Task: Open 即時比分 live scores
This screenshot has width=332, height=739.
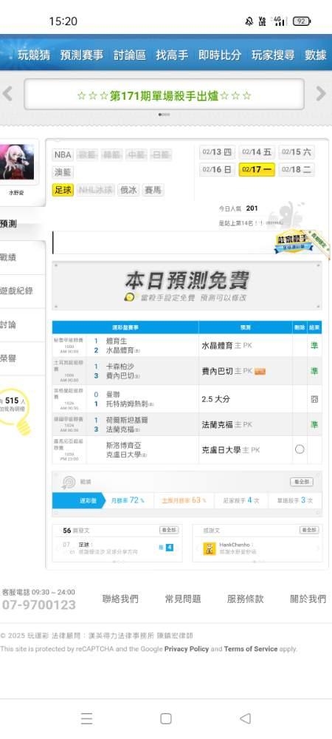Action: [220, 55]
